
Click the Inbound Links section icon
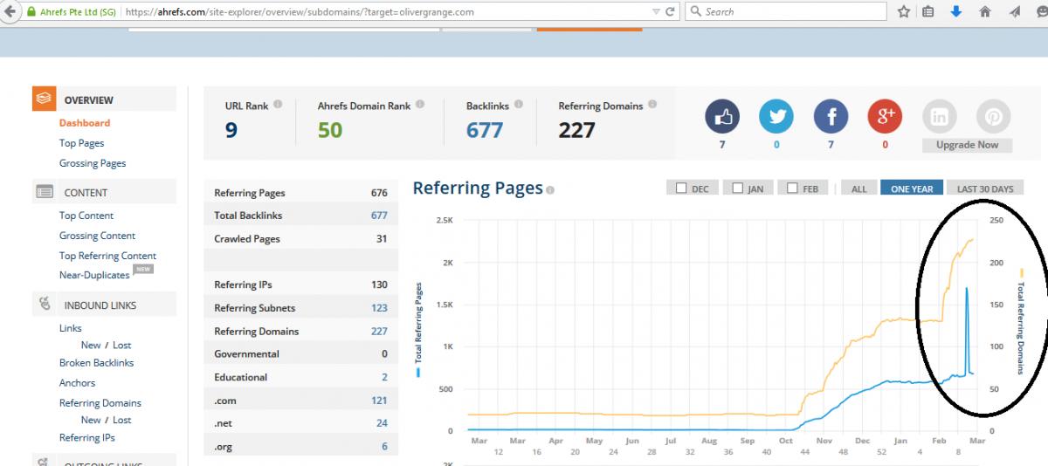pos(45,305)
